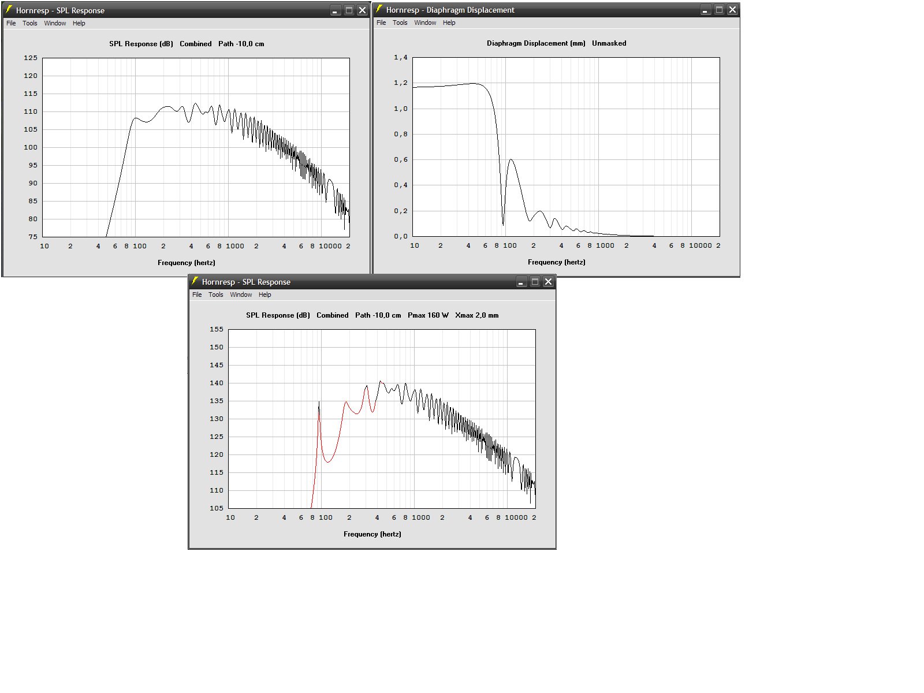Click 'Frequency (hertz)' axis label in bottom window
The height and width of the screenshot is (693, 924).
pyautogui.click(x=372, y=534)
